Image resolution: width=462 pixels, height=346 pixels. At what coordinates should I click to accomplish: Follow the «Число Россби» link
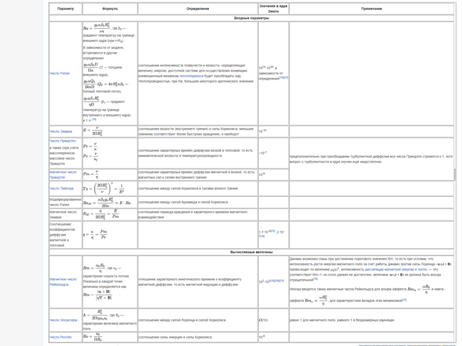click(x=61, y=337)
